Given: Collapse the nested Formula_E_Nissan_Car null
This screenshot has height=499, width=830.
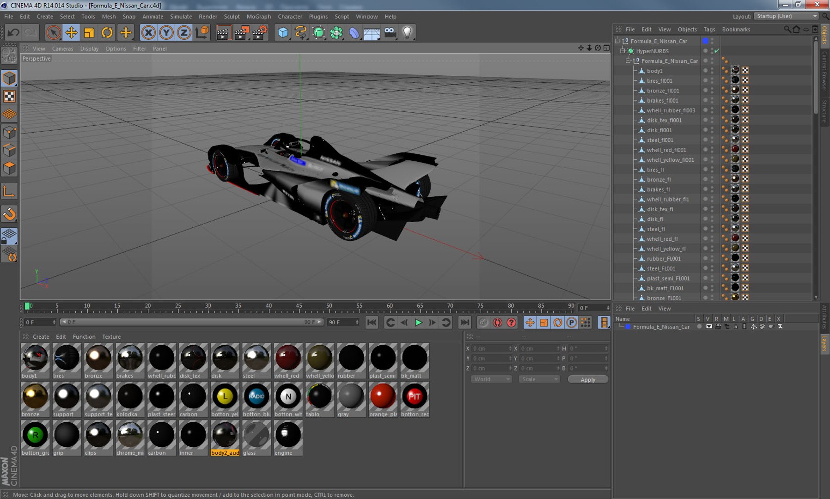Looking at the screenshot, I should coord(628,61).
